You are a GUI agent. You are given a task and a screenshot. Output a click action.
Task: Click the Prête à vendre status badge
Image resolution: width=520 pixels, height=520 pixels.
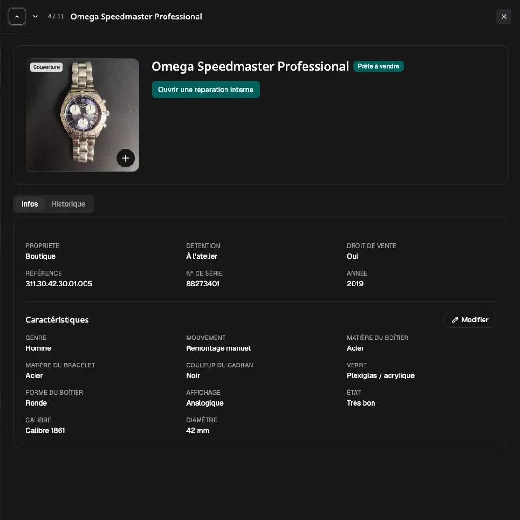tap(378, 66)
